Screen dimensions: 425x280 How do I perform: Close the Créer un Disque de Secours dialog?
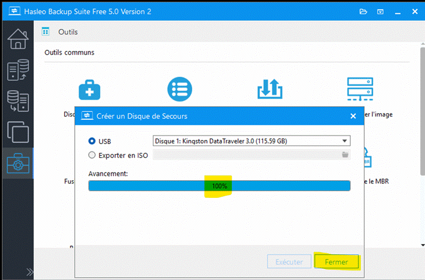point(353,116)
